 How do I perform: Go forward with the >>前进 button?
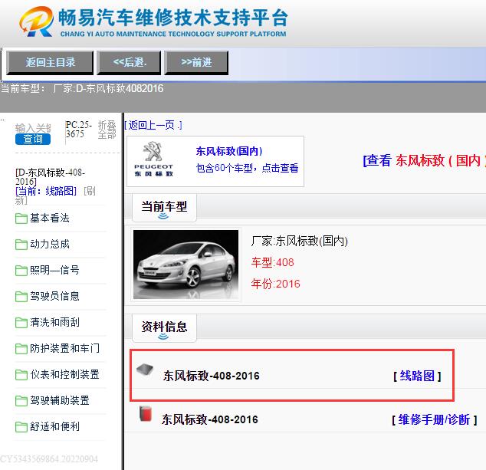[x=196, y=63]
